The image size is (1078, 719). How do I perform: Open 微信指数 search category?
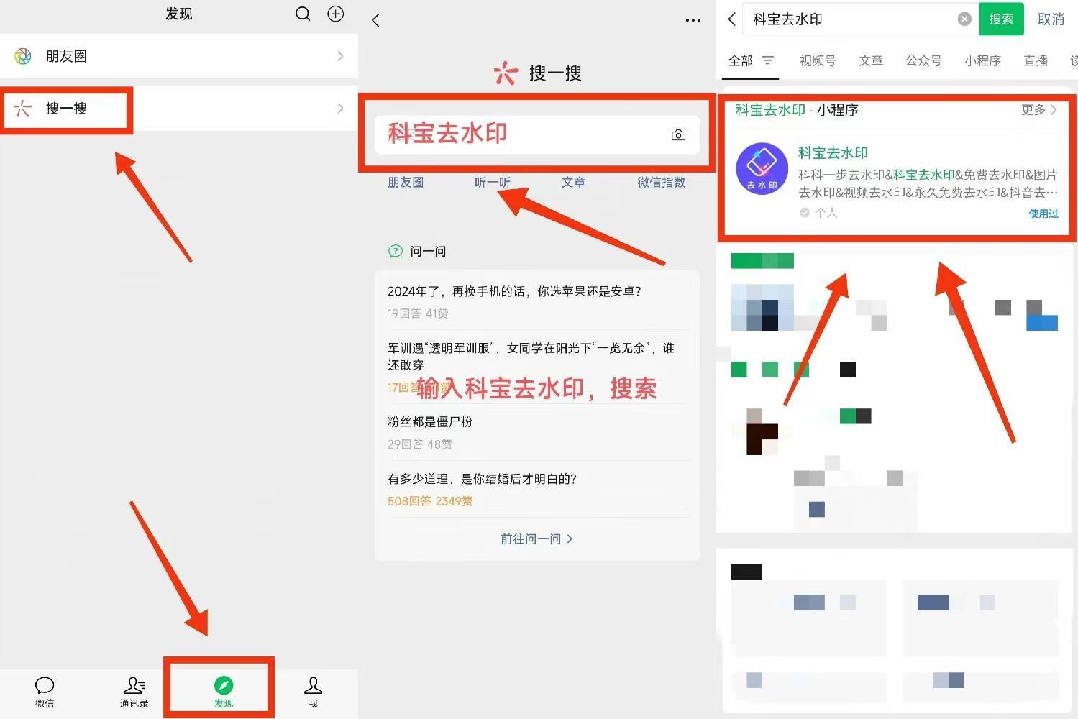point(661,183)
